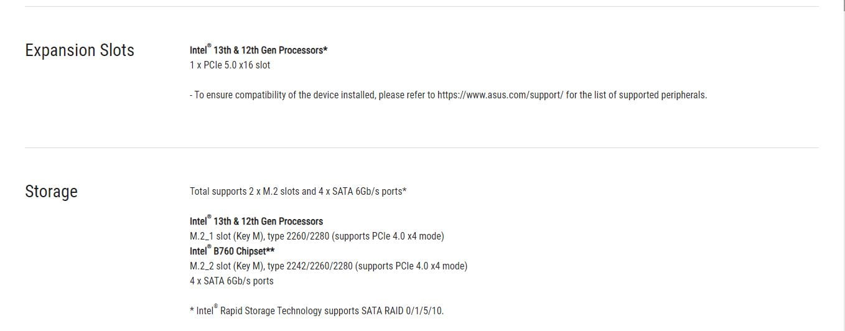Click the divider line above Expansion Slots
Screen dimensions: 845x331
click(x=422, y=6)
